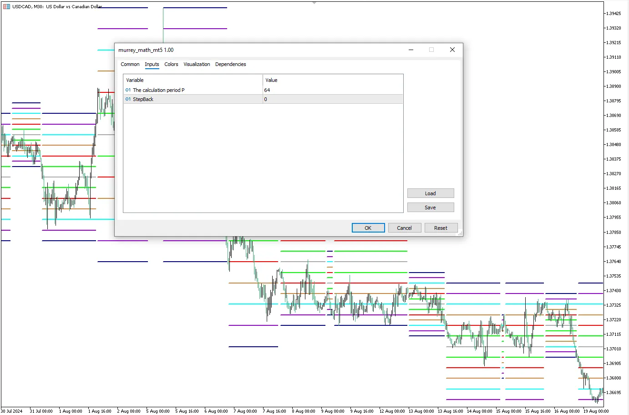Click integer type icon beside calculation period P
This screenshot has width=629, height=415.
[128, 90]
